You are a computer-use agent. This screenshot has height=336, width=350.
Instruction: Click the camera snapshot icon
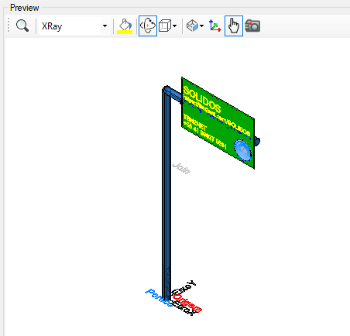click(x=252, y=26)
